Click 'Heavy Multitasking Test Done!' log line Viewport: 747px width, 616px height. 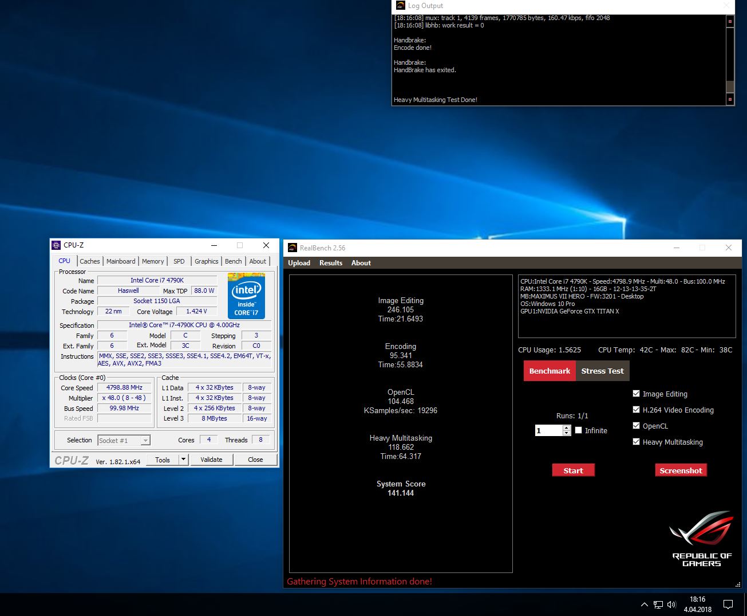pos(435,100)
